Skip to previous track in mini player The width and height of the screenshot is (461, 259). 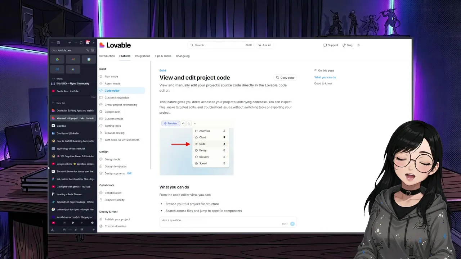pos(64,223)
